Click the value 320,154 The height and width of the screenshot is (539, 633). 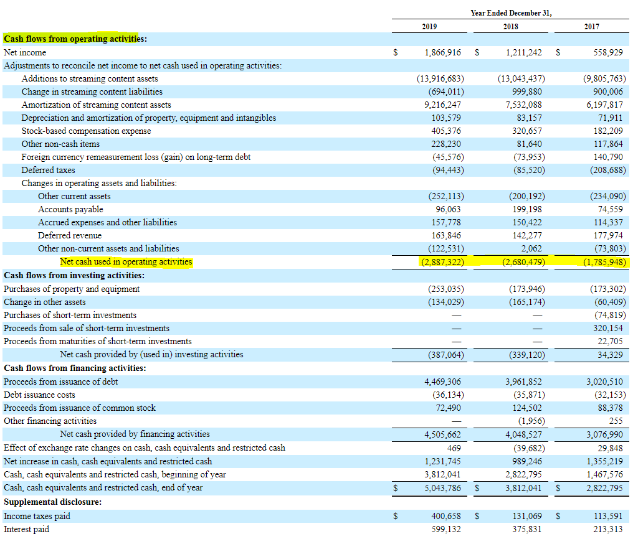608,328
